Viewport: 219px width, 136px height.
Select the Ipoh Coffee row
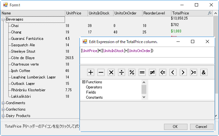tap(21, 71)
